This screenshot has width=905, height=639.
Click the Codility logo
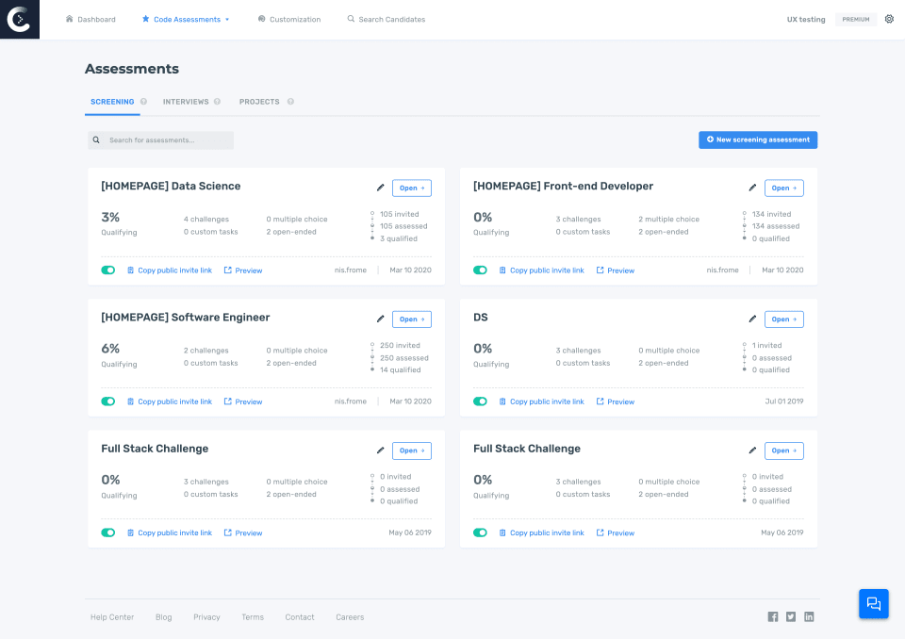pyautogui.click(x=19, y=19)
